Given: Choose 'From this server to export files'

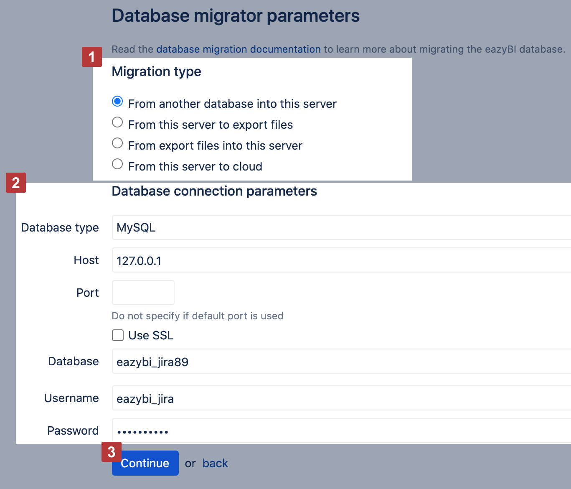Looking at the screenshot, I should (117, 122).
